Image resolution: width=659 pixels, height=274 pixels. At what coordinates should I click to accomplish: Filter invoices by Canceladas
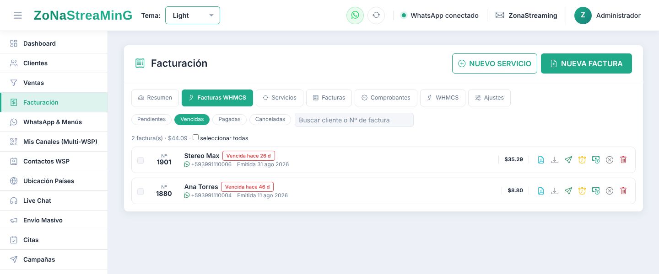[x=270, y=120]
